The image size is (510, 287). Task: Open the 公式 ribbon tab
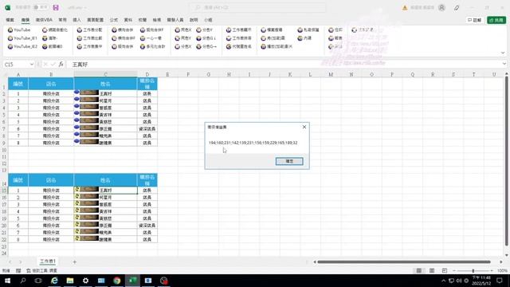[x=114, y=20]
